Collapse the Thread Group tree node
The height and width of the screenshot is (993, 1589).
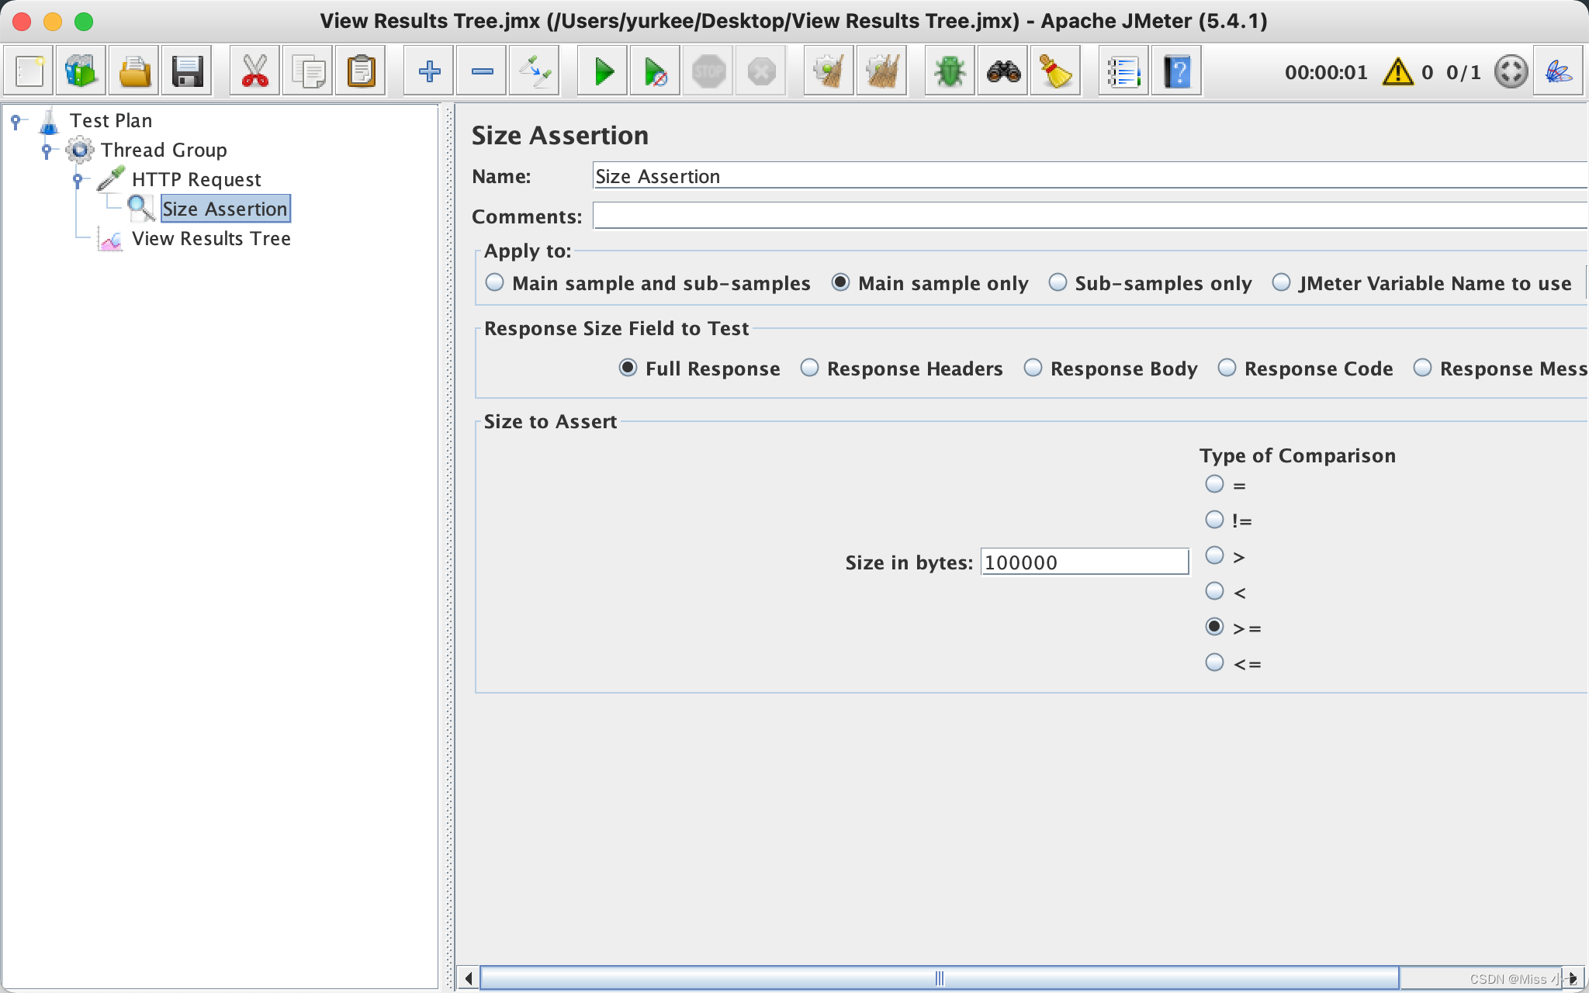(x=47, y=151)
